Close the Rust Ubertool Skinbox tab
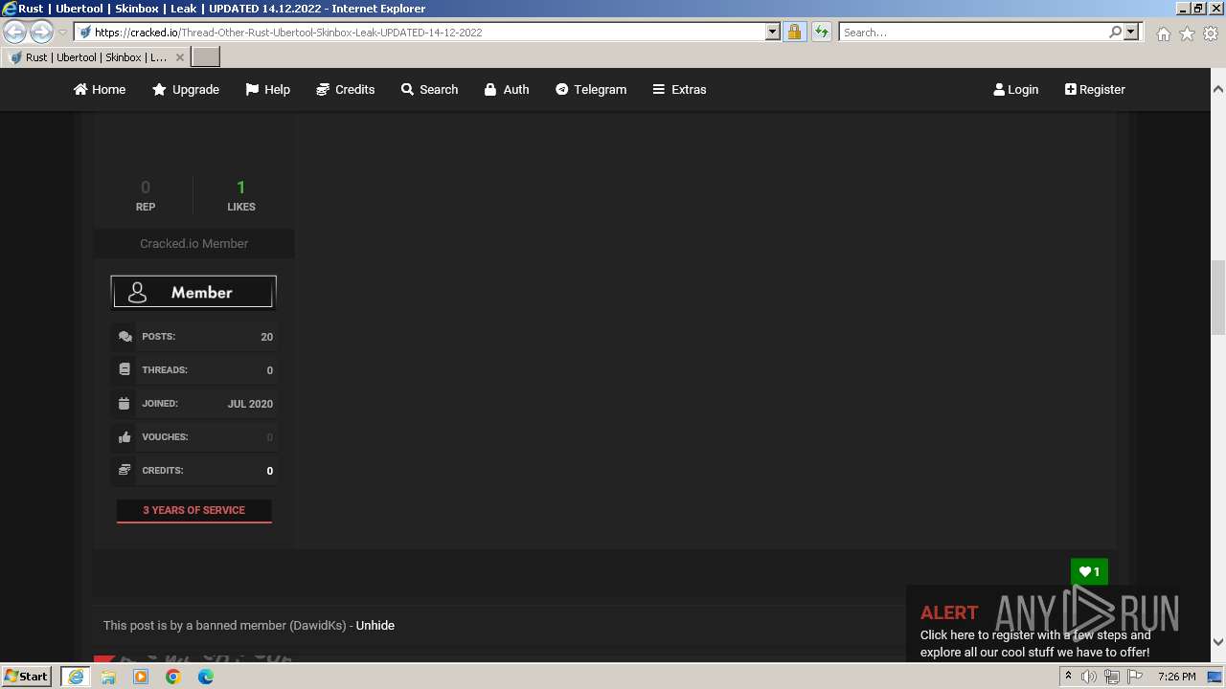1226x689 pixels. [179, 57]
